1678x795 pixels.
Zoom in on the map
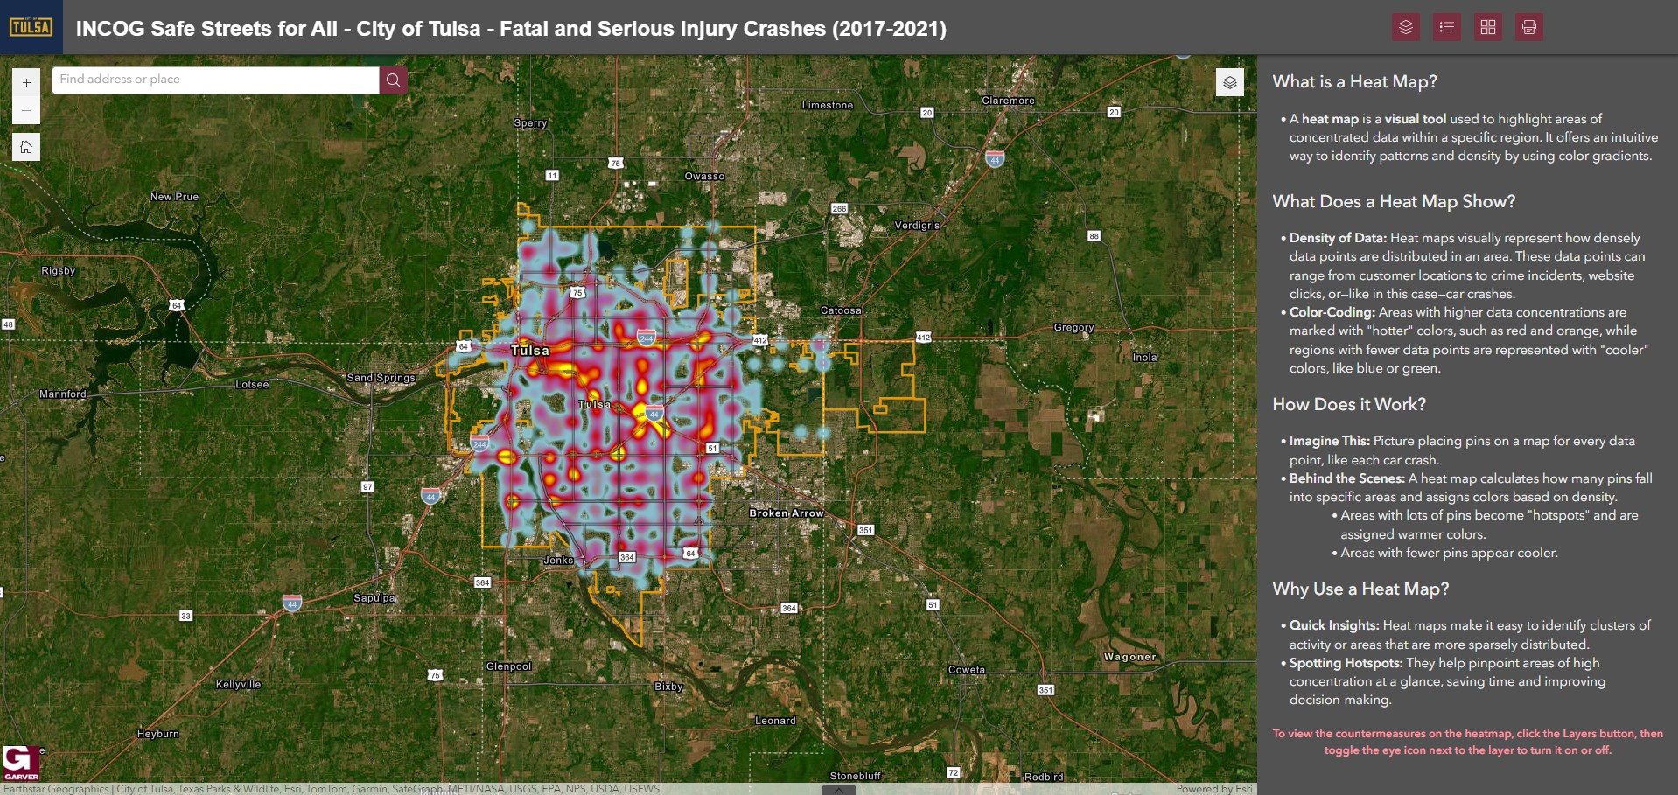[x=26, y=82]
